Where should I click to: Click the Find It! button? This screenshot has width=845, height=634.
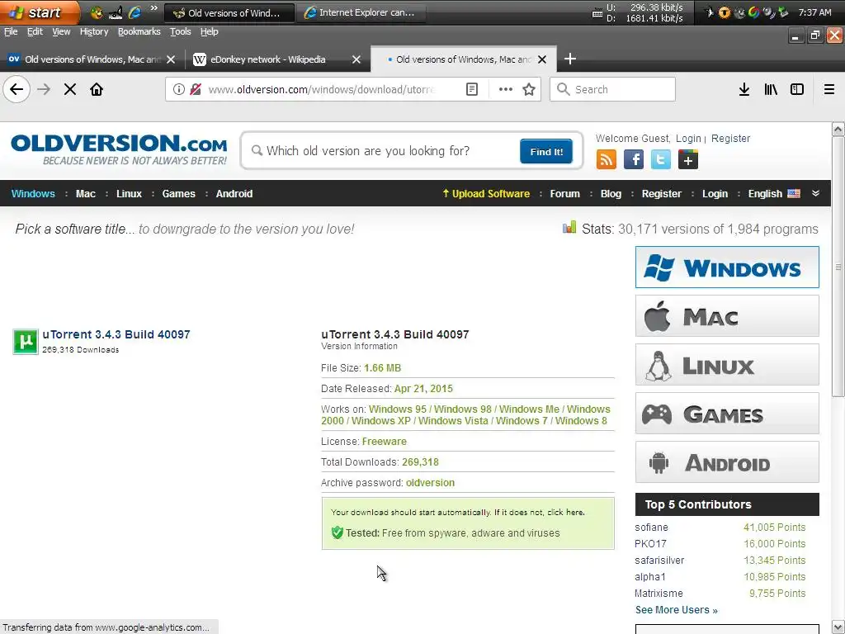[x=546, y=152]
